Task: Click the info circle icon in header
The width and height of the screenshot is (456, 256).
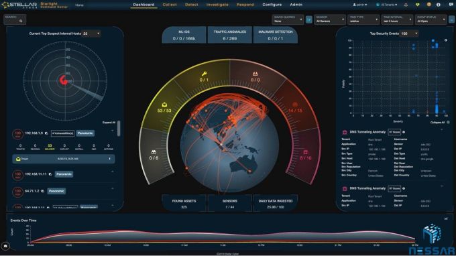Action: pyautogui.click(x=439, y=5)
